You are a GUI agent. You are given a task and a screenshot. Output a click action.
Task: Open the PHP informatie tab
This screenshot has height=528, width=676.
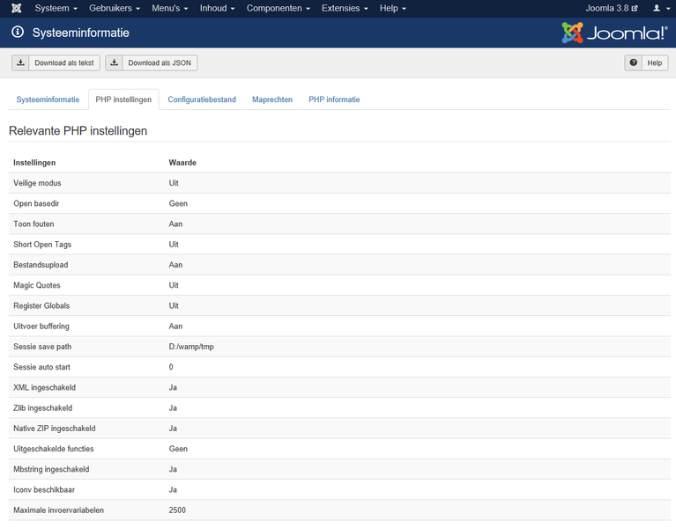coord(334,99)
